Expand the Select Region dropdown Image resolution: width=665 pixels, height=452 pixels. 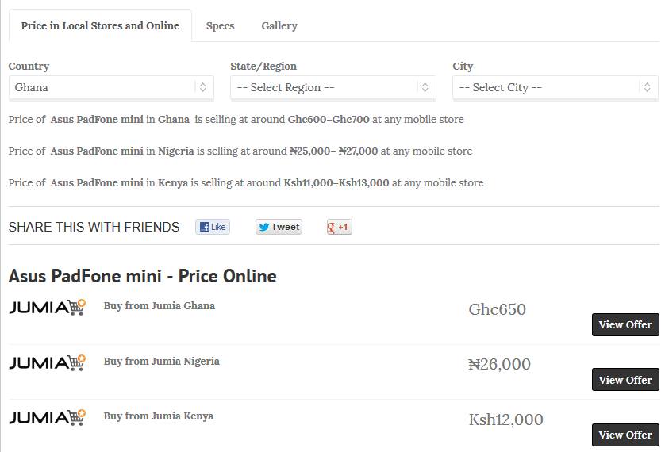tap(333, 87)
